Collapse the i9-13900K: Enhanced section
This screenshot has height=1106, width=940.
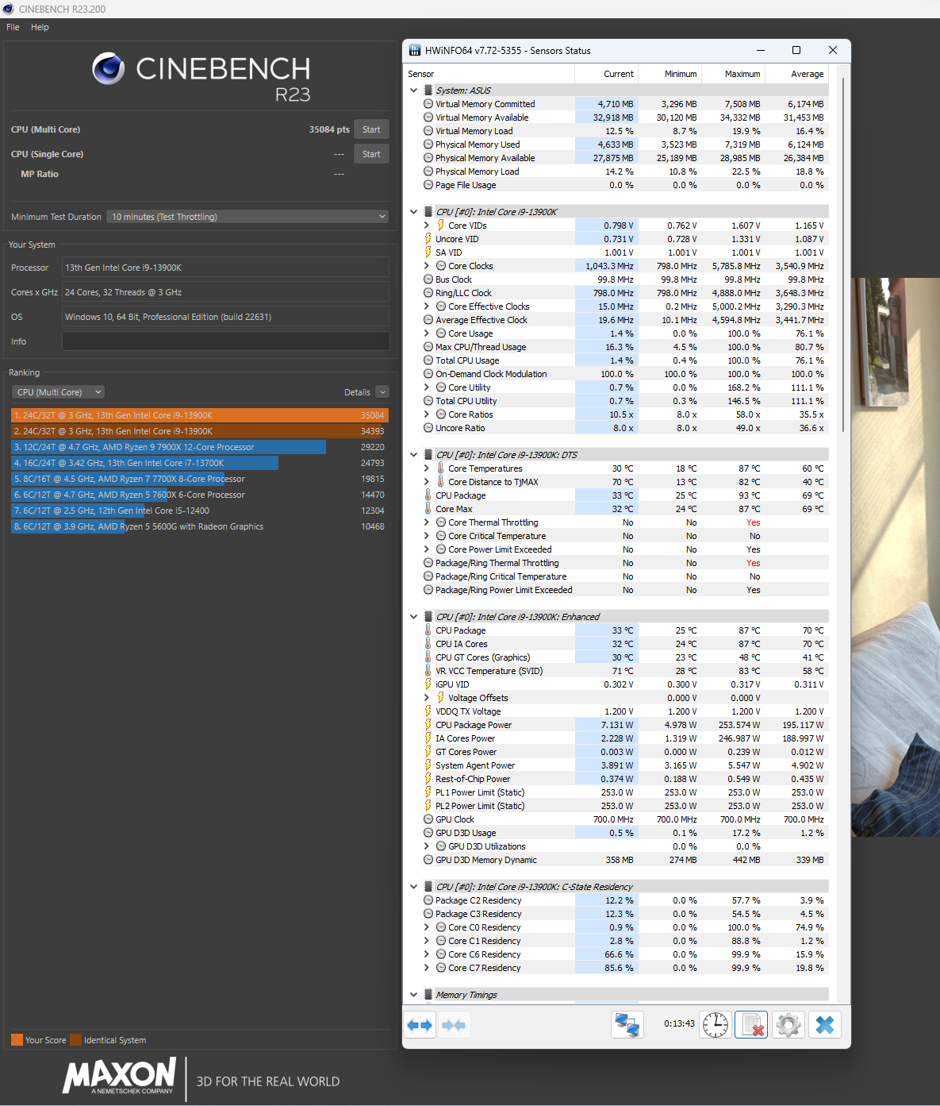point(413,617)
